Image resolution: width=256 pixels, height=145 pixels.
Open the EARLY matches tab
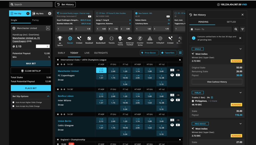coord(61,53)
